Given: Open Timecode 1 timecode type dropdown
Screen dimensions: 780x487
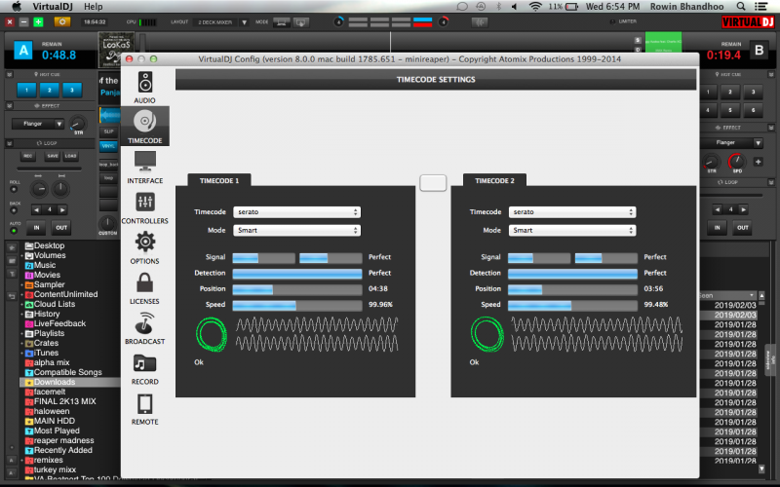Looking at the screenshot, I should tap(297, 212).
